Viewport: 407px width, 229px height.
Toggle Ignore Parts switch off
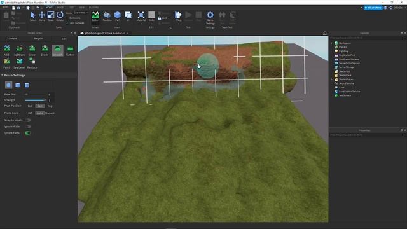pos(27,133)
